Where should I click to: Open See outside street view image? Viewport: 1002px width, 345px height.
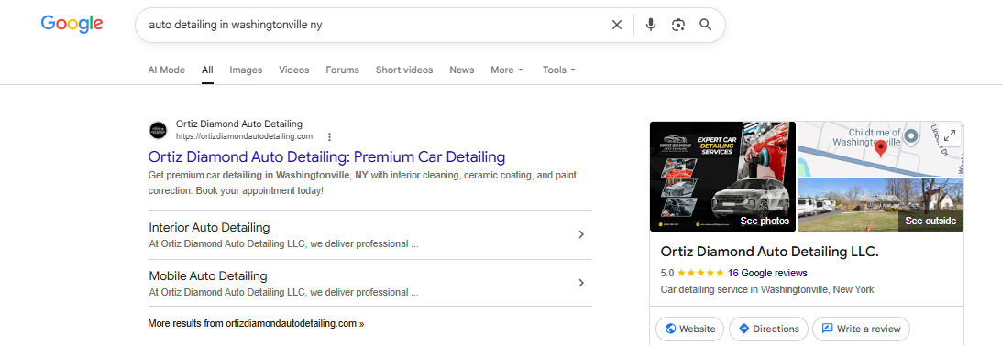point(881,205)
